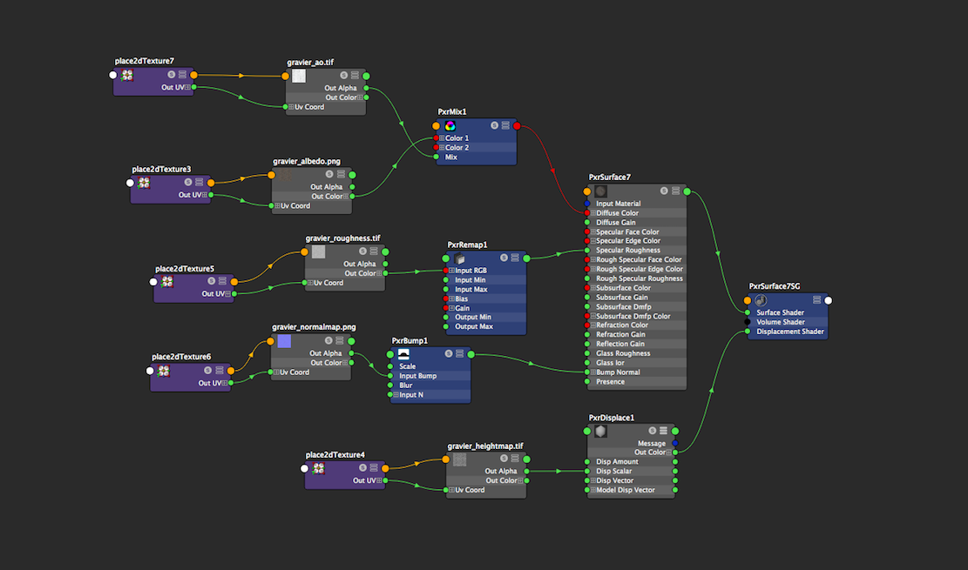Toggle solo on the PxrSurface7 node
This screenshot has width=968, height=570.
click(x=664, y=191)
